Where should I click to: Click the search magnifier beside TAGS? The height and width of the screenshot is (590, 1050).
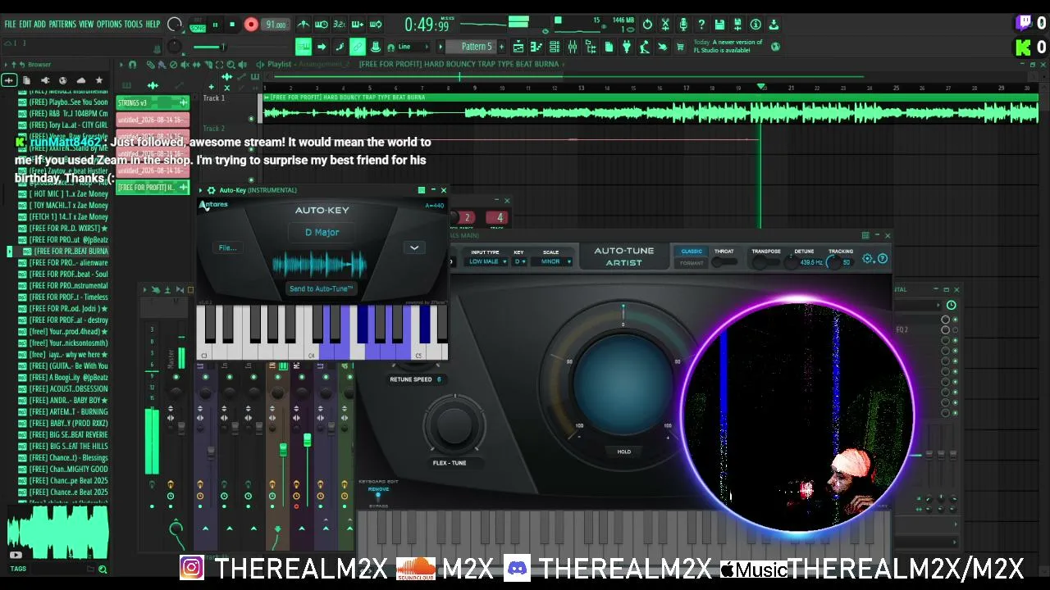(x=103, y=569)
